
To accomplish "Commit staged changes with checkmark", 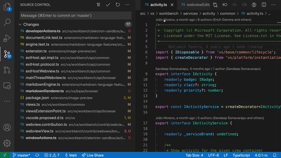I will pyautogui.click(x=108, y=5).
